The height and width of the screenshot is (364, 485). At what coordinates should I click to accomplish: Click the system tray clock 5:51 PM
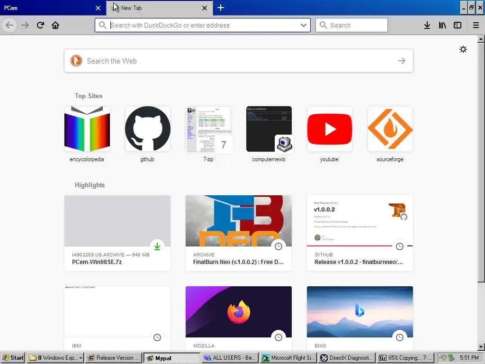(469, 358)
